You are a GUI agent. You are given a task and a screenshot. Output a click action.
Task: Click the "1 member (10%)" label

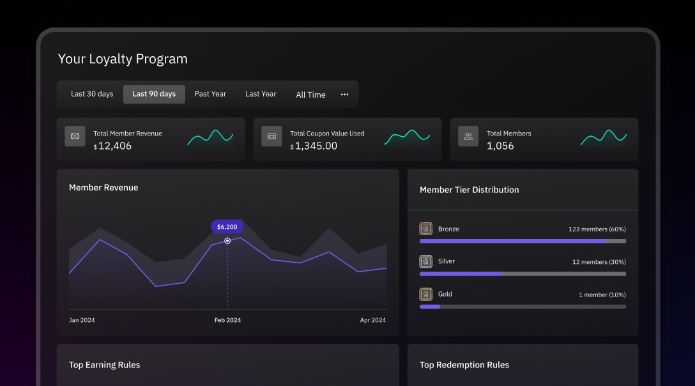602,295
